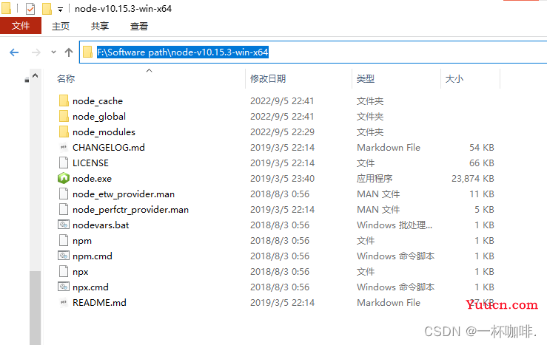
Task: Select the node_modules folder icon
Action: click(64, 131)
